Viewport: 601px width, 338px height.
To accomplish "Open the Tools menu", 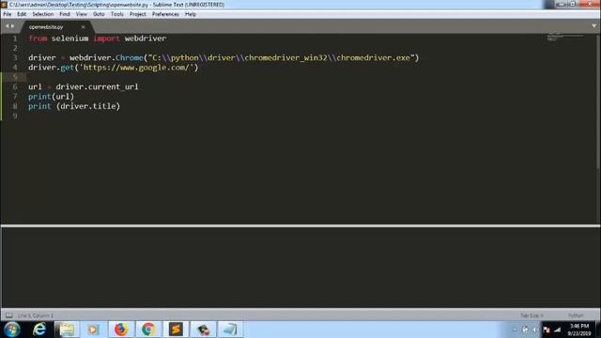I will (x=116, y=14).
